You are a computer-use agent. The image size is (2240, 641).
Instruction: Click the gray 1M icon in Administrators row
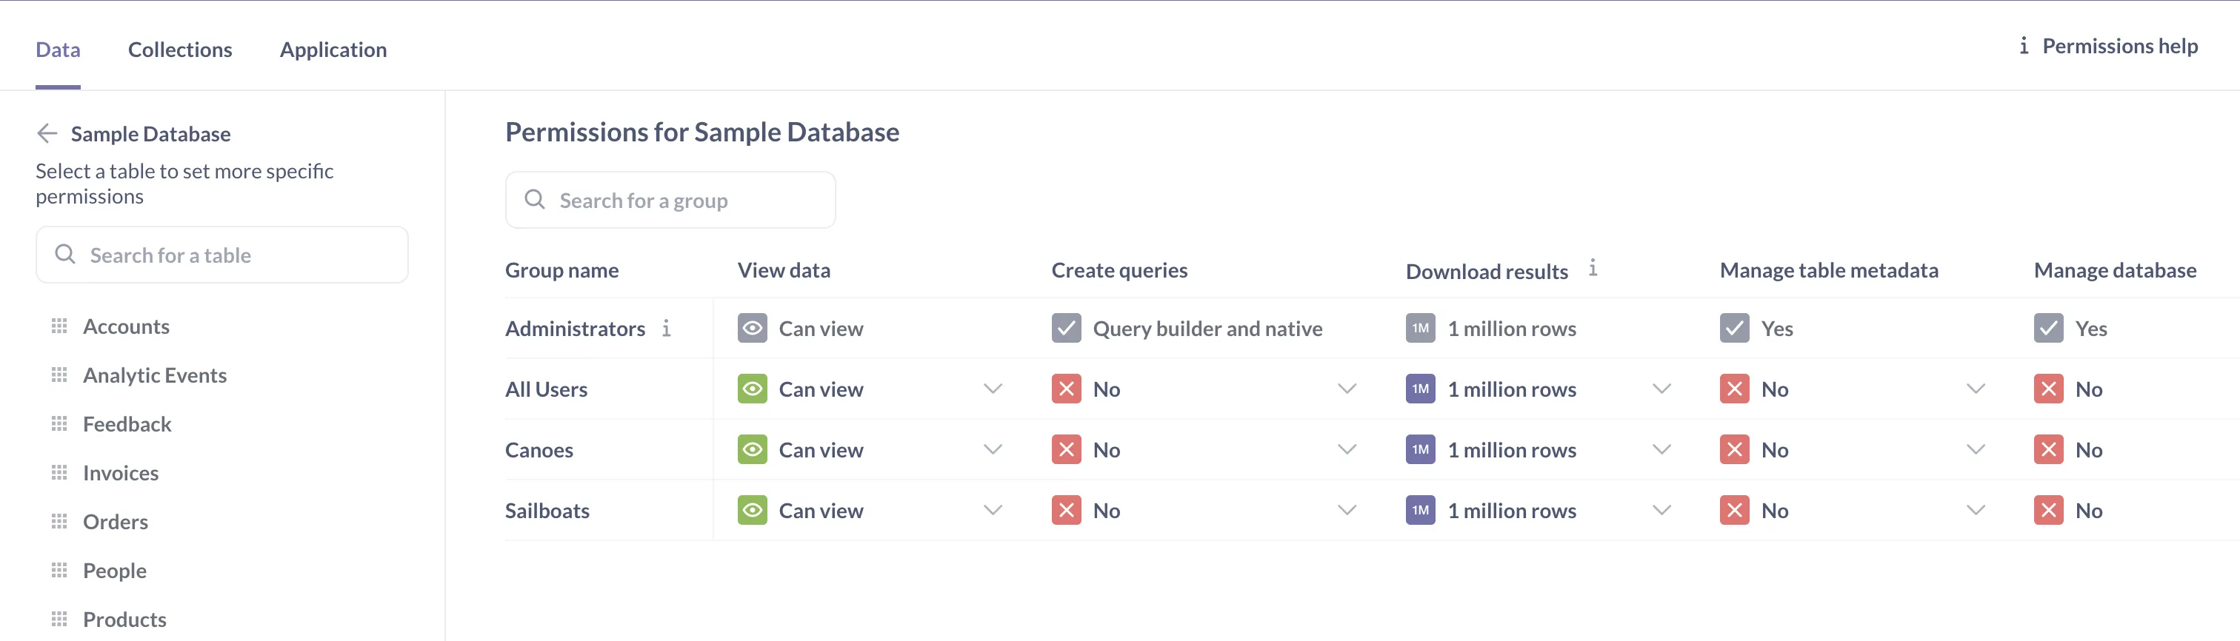click(1420, 327)
